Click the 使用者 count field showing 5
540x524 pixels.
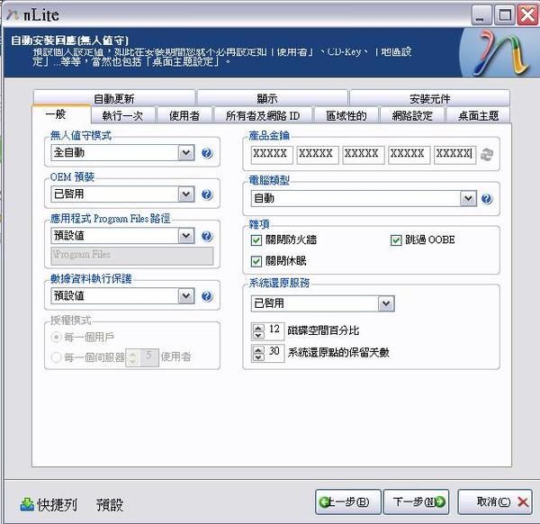tap(149, 357)
